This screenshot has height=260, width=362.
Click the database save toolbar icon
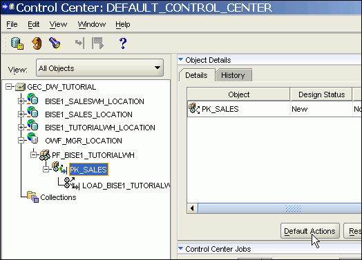point(17,43)
